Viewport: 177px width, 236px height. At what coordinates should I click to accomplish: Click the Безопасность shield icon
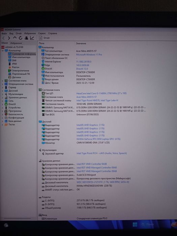pos(6,114)
